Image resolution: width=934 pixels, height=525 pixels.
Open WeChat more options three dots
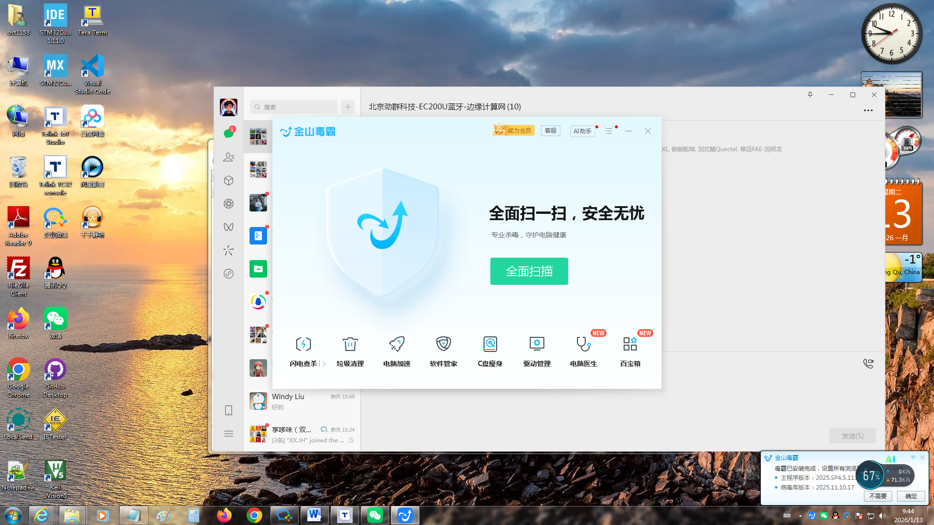tap(868, 110)
